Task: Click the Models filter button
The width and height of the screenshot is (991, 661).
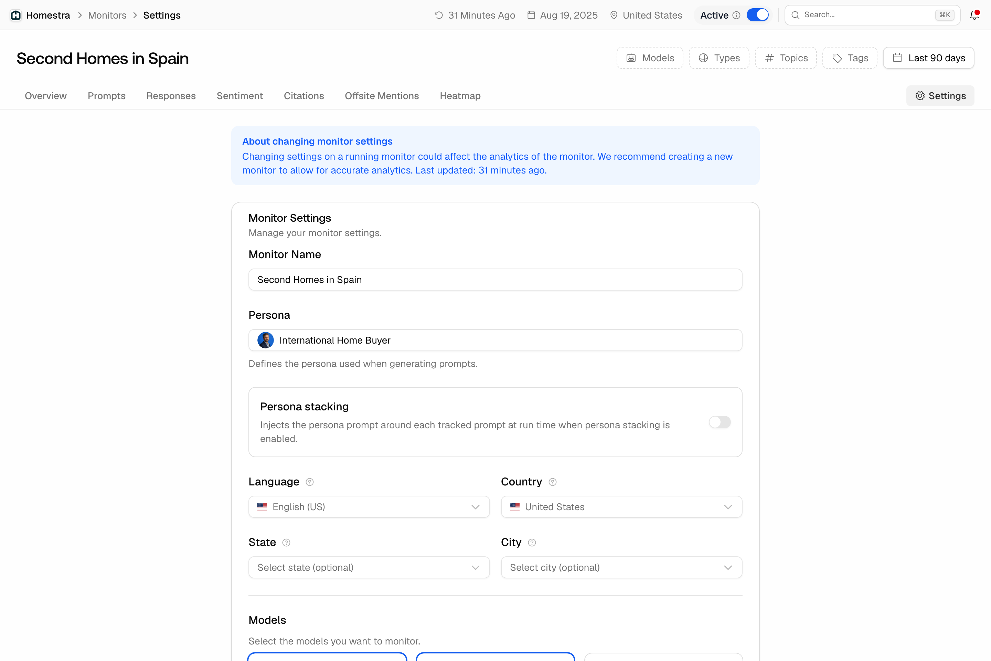Action: (650, 58)
